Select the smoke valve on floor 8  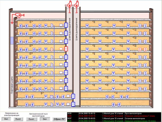tap(66, 41)
